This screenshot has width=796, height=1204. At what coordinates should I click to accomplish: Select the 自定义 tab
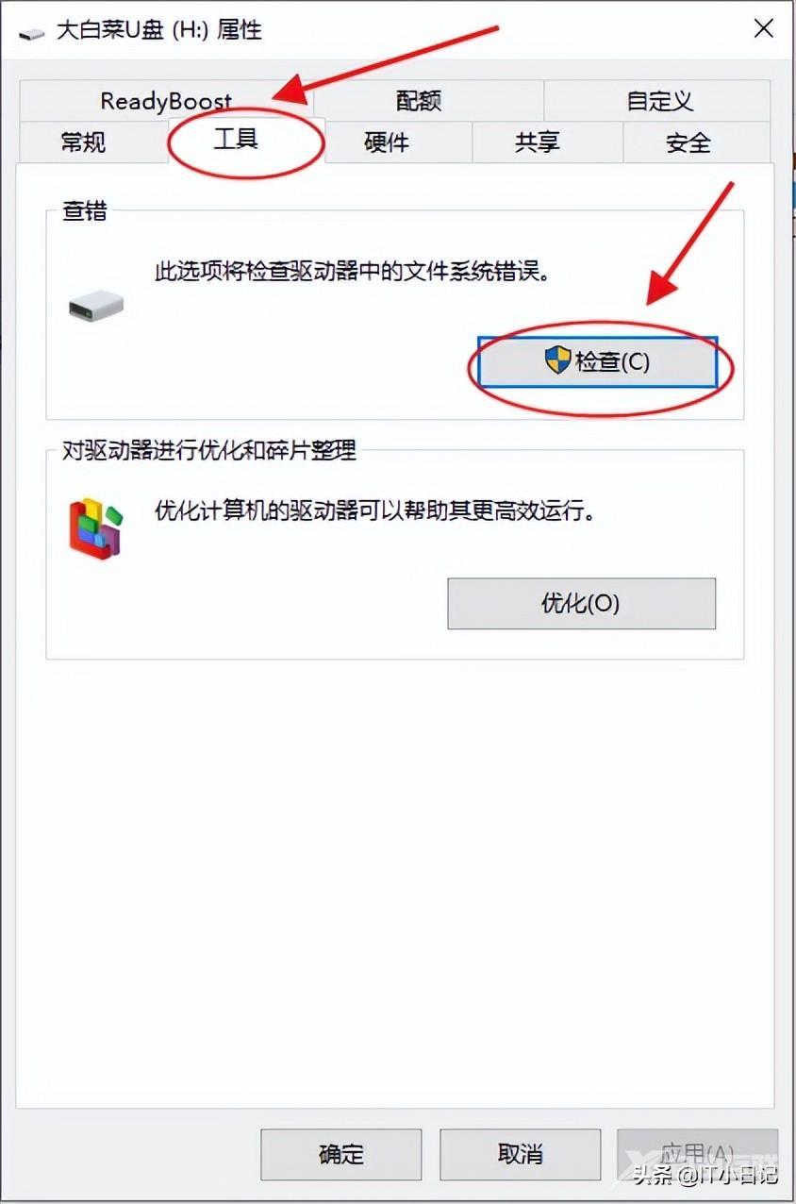click(x=657, y=100)
